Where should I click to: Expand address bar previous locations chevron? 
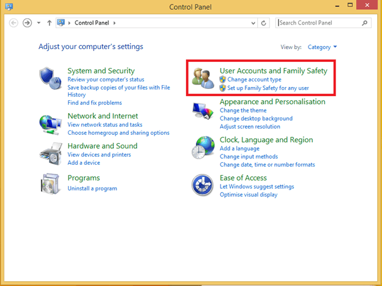(x=253, y=23)
